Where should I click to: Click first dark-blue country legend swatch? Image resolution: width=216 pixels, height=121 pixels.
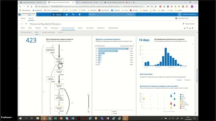click(181, 95)
